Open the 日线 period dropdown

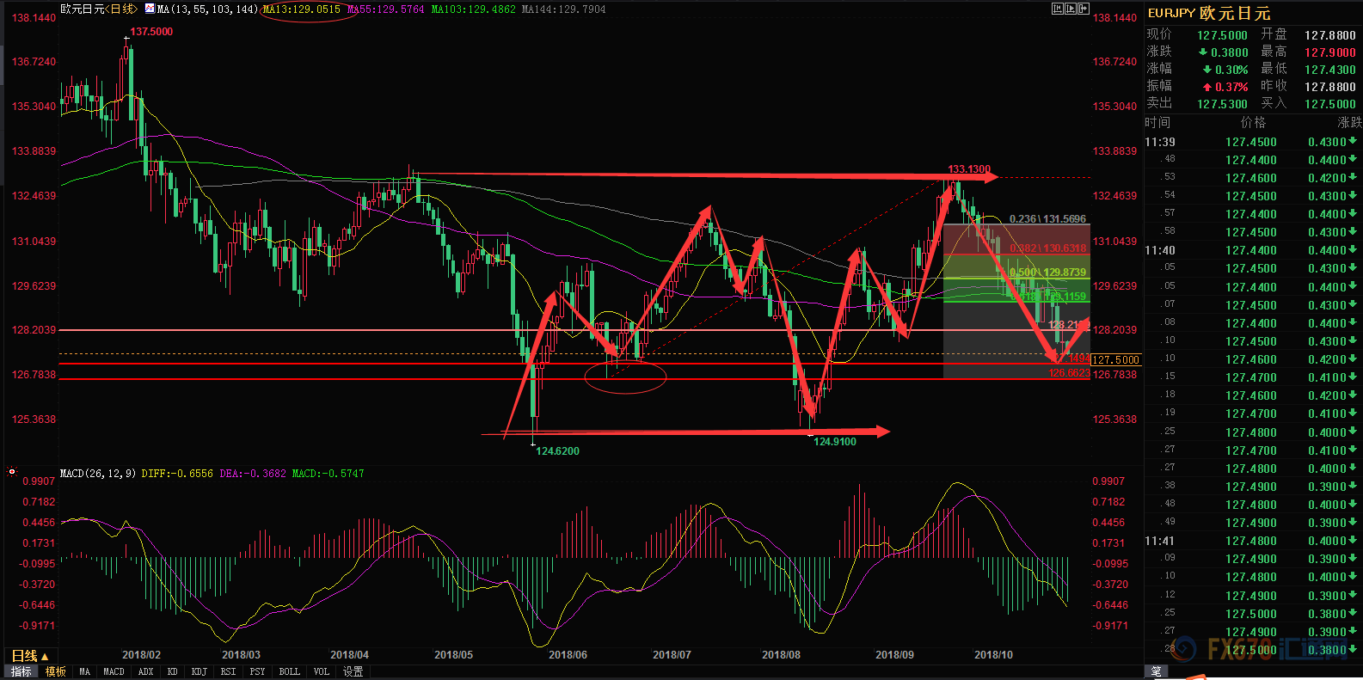click(x=30, y=656)
